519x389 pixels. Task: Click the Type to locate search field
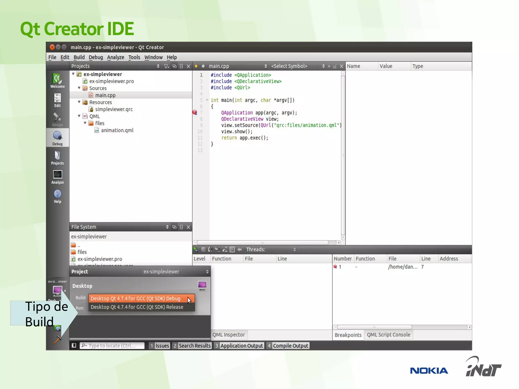(112, 346)
